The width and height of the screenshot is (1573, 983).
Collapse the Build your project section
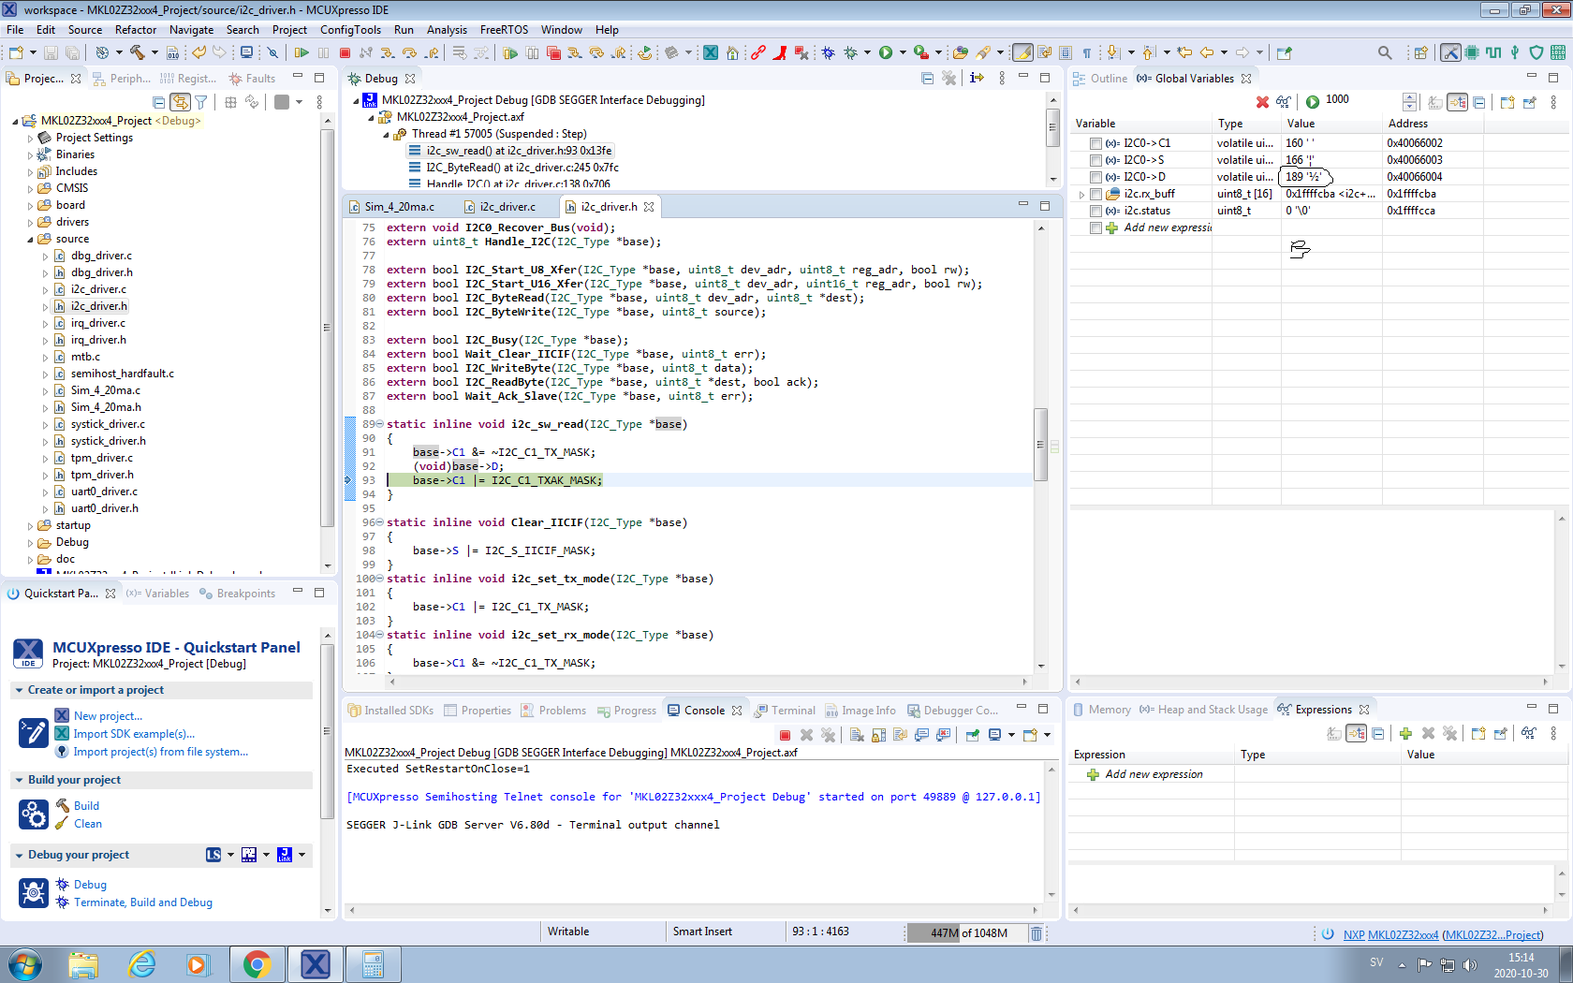19,780
